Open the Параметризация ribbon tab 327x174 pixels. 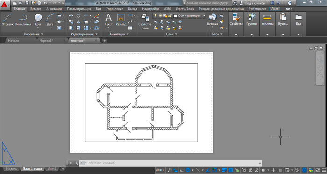[79, 9]
